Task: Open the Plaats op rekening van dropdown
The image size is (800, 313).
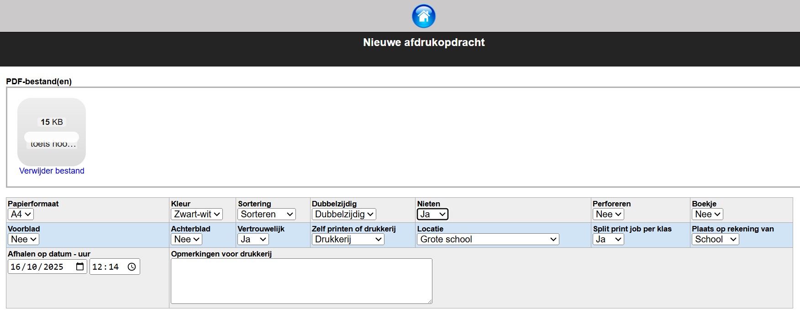Action: click(x=715, y=239)
